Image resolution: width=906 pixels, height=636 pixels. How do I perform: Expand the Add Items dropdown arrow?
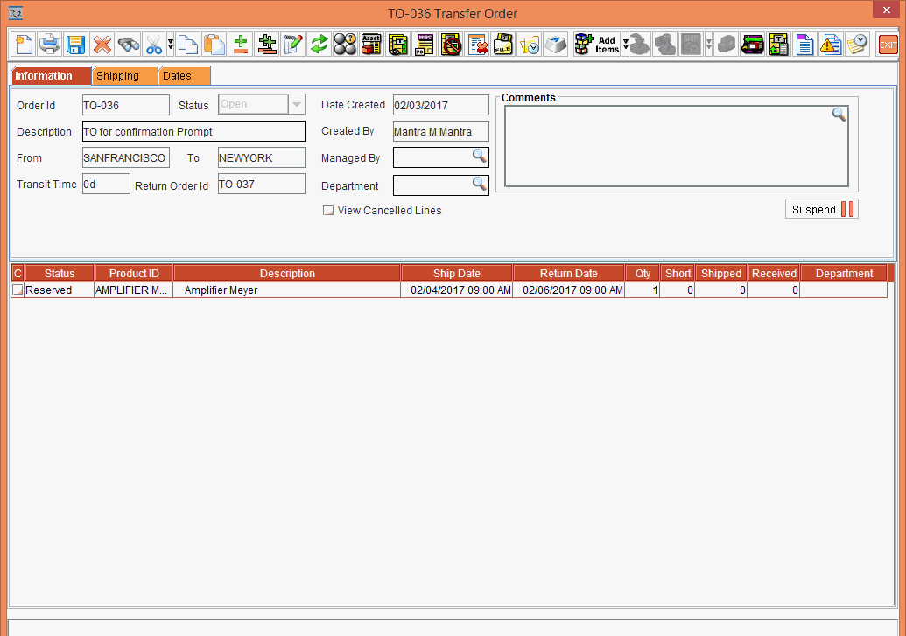pos(625,45)
